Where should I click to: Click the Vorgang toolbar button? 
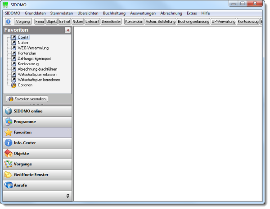click(x=23, y=22)
